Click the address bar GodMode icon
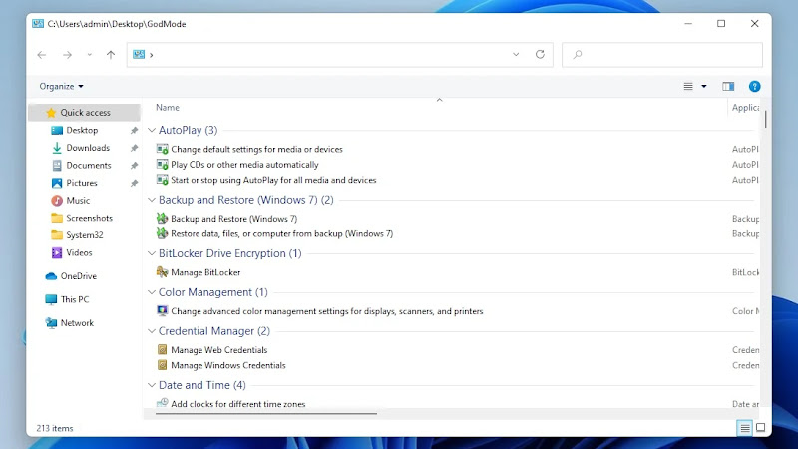The height and width of the screenshot is (449, 798). [139, 54]
